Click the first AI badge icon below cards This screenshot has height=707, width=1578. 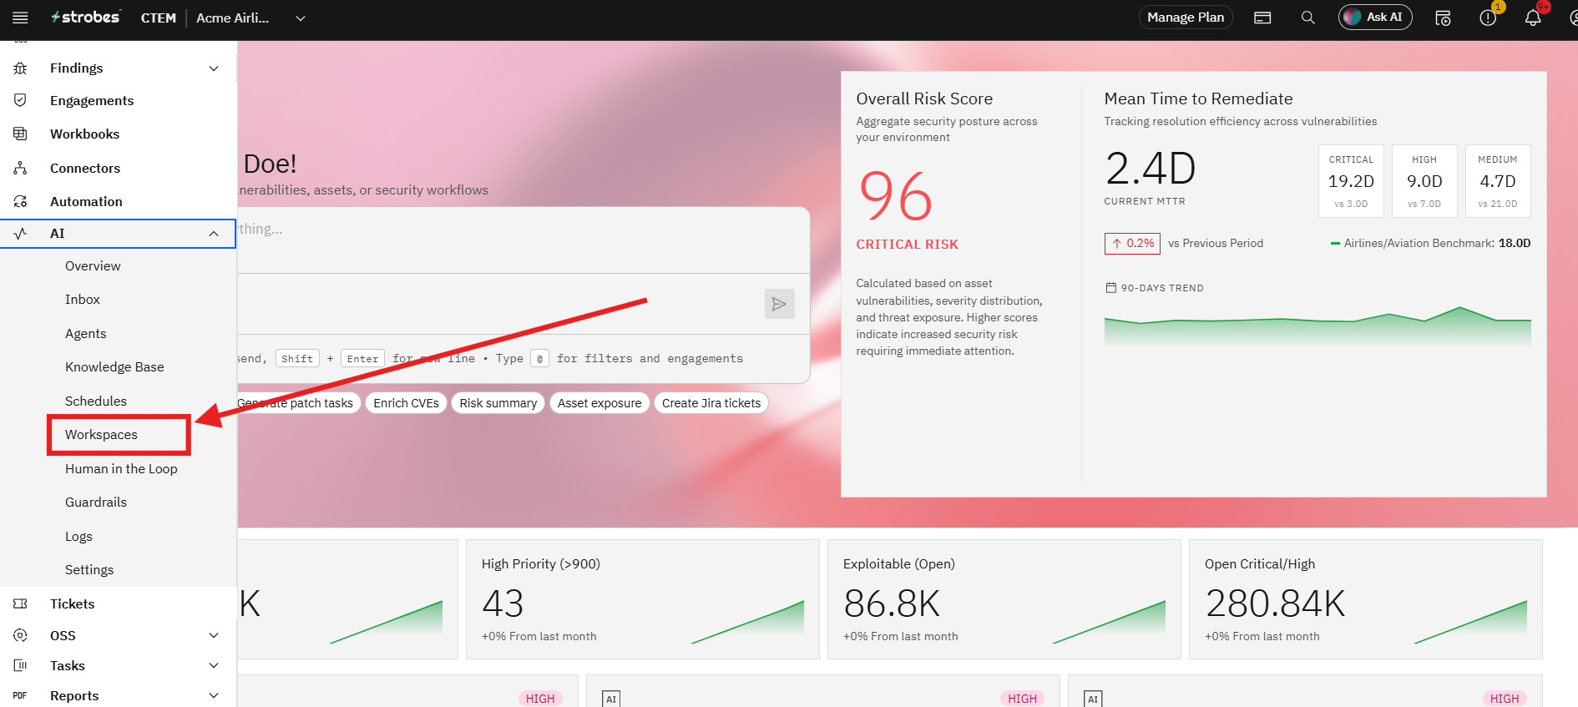611,699
